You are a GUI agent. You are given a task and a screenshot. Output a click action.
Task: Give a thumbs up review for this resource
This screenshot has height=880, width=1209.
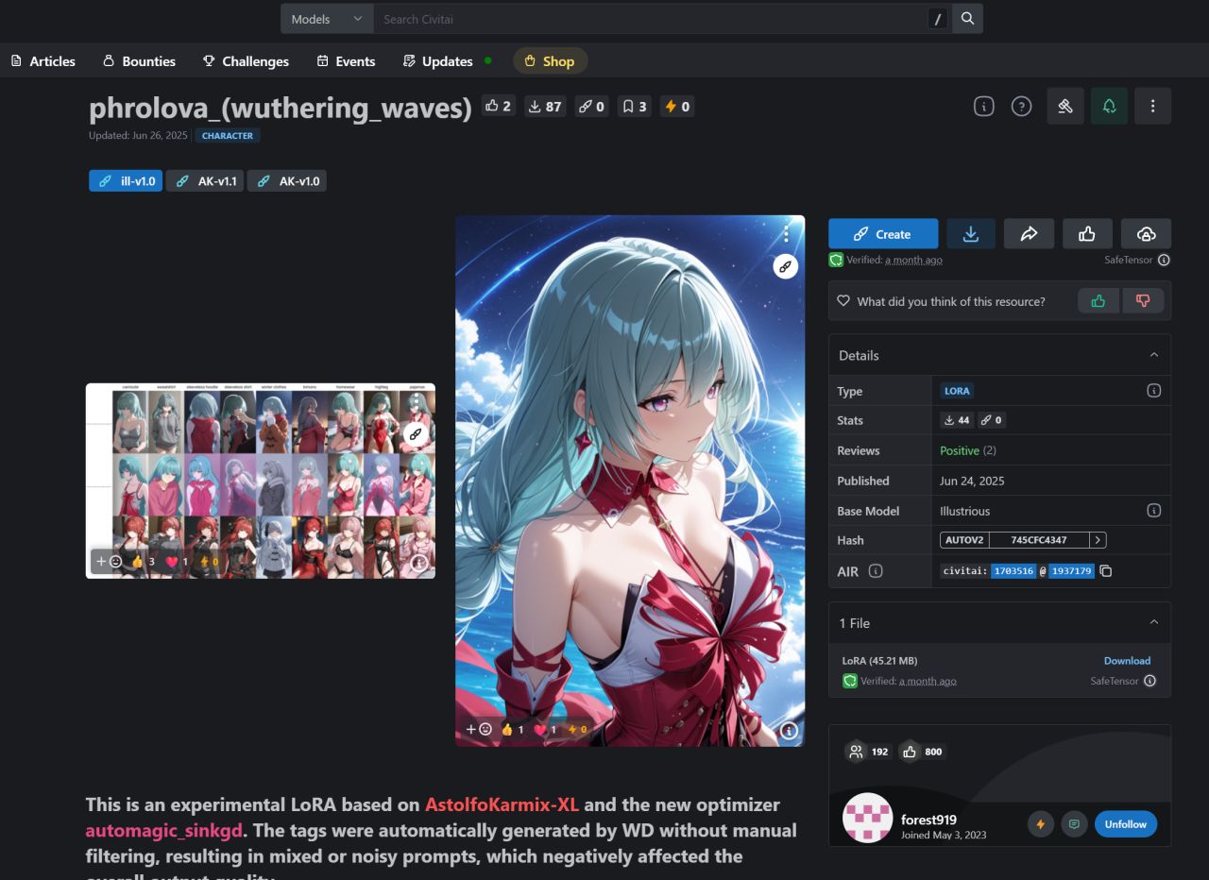click(1098, 301)
